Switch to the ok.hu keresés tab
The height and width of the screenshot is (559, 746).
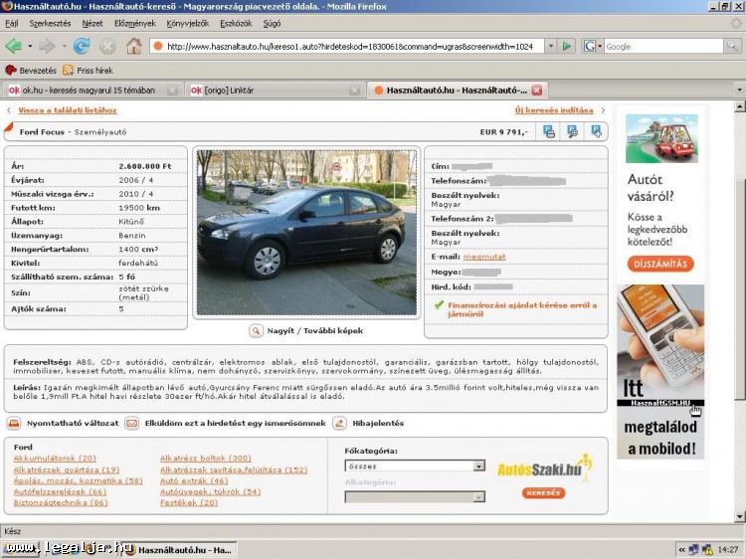[88, 90]
